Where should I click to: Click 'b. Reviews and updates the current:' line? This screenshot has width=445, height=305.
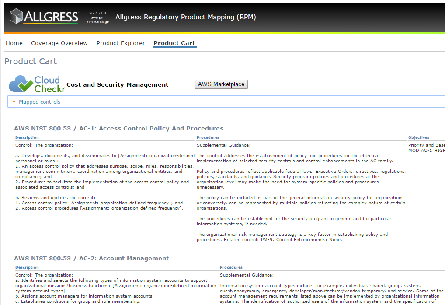pyautogui.click(x=56, y=198)
